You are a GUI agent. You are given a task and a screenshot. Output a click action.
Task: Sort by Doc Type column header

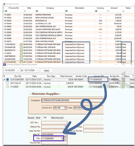[x=51, y=76]
